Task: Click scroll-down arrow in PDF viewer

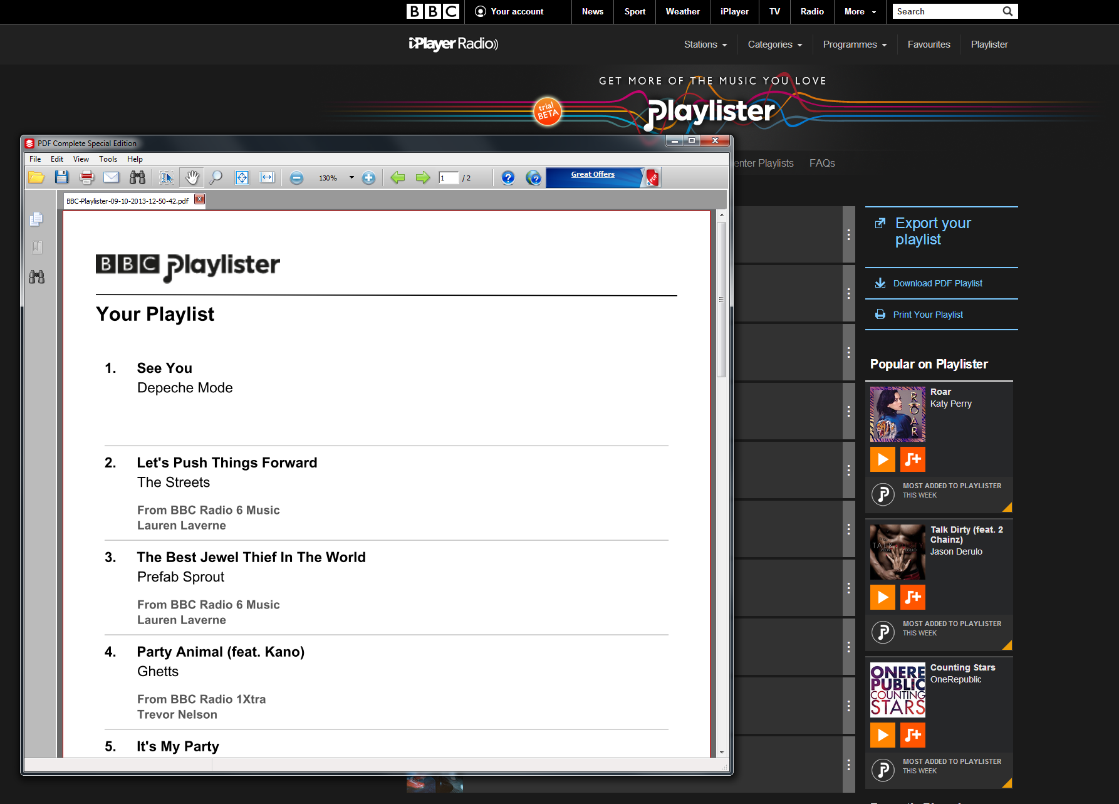Action: click(x=721, y=752)
